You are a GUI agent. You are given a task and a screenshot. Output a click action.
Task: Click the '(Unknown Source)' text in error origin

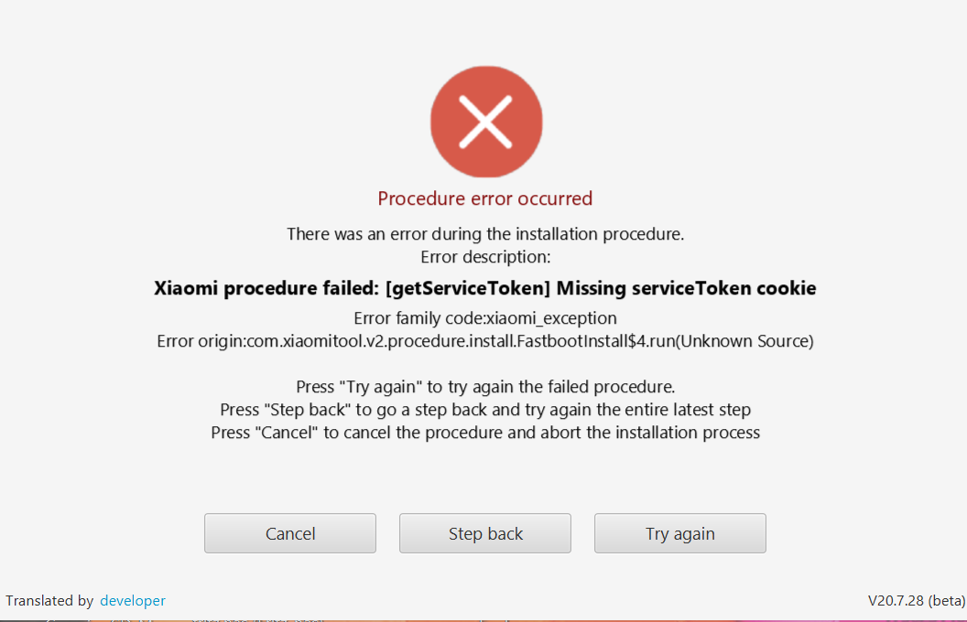[x=744, y=341]
